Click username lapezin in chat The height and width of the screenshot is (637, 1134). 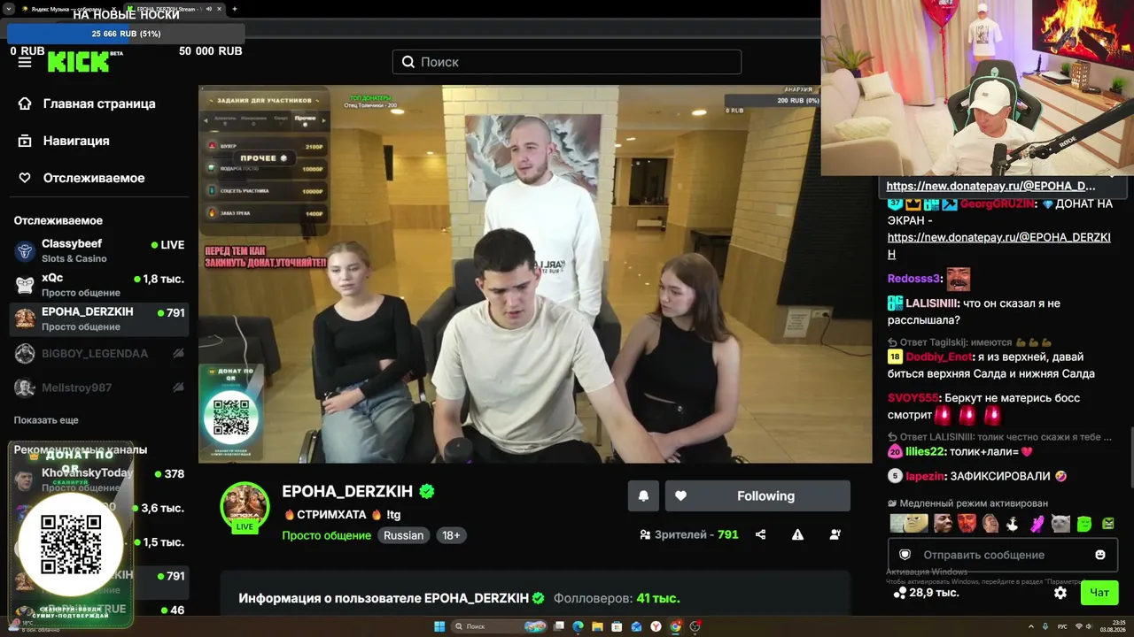click(x=925, y=476)
